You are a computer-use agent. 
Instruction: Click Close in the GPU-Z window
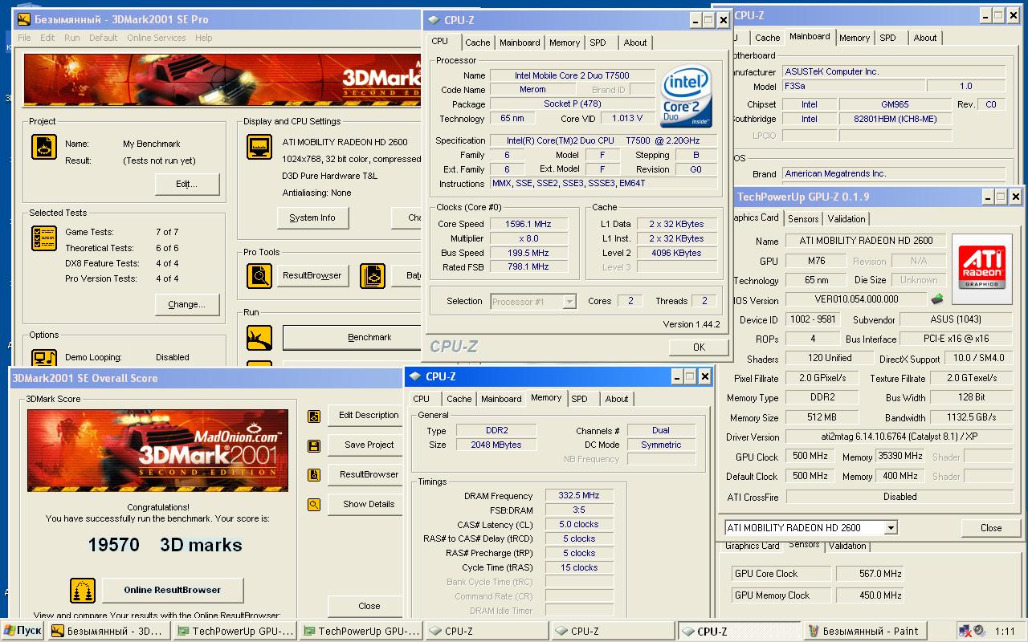pos(991,528)
